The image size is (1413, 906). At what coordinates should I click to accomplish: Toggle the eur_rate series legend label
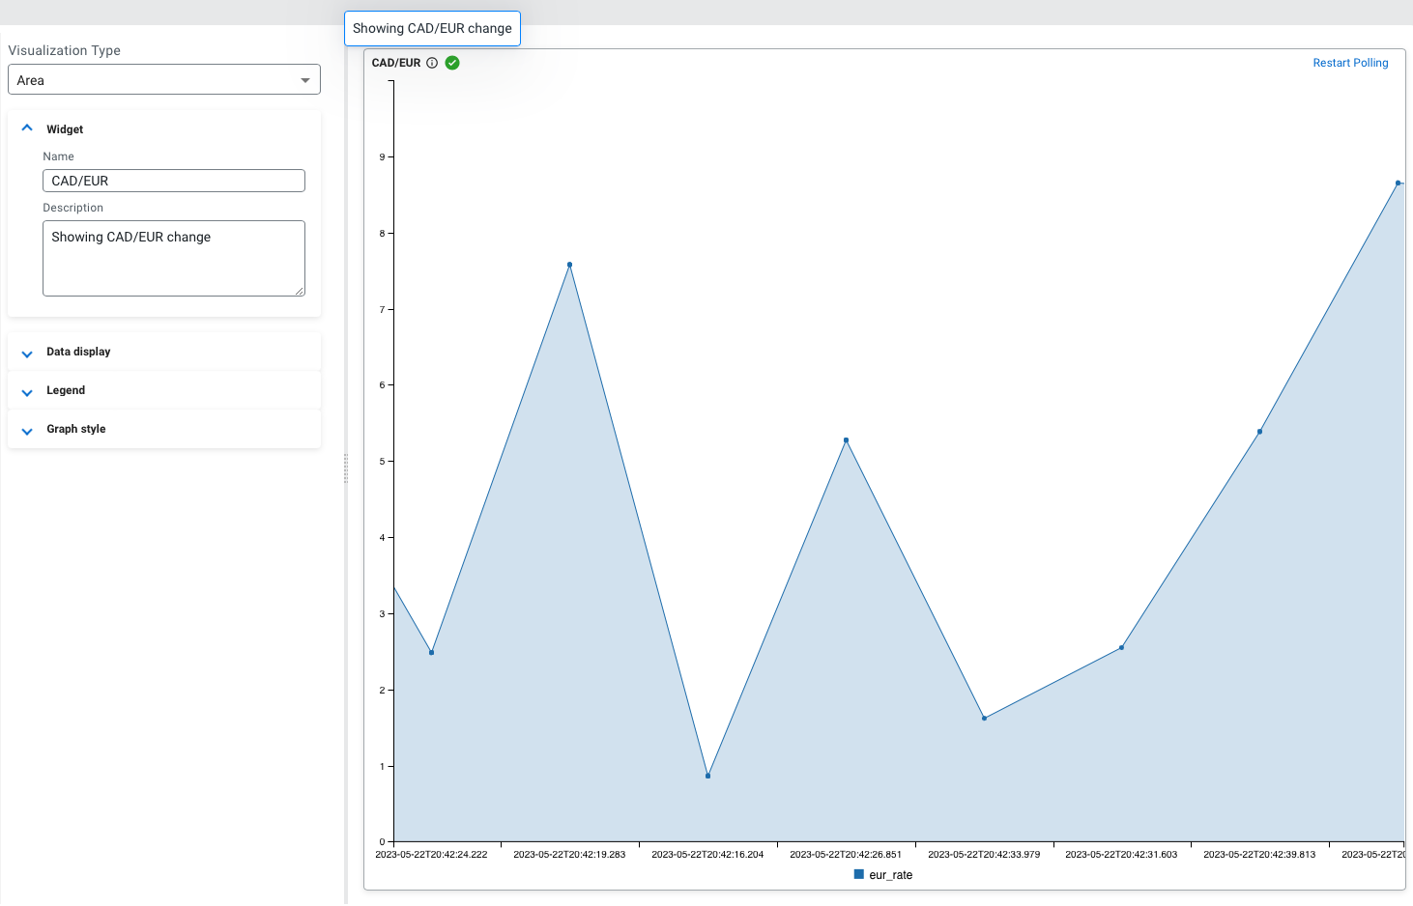[x=890, y=875]
